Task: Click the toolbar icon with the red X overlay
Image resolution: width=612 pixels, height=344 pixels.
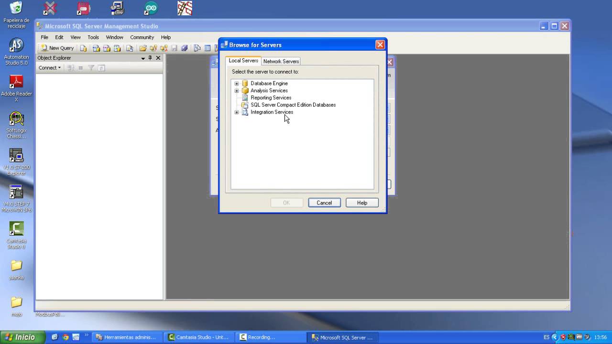Action: click(x=164, y=48)
